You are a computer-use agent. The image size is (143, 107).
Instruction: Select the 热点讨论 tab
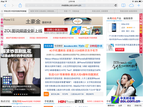(x=5, y=101)
